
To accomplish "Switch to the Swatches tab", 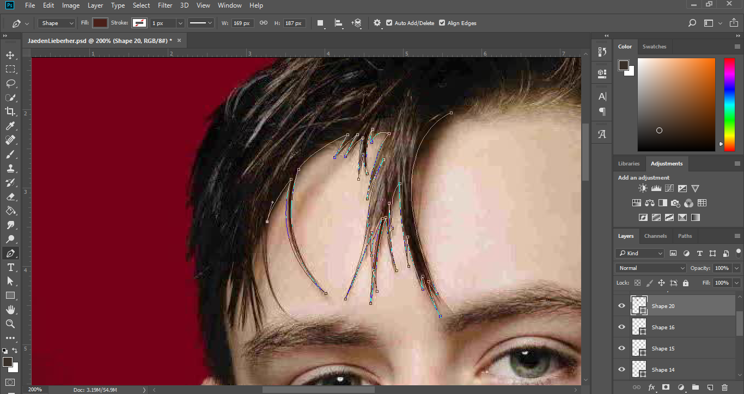I will [x=654, y=47].
